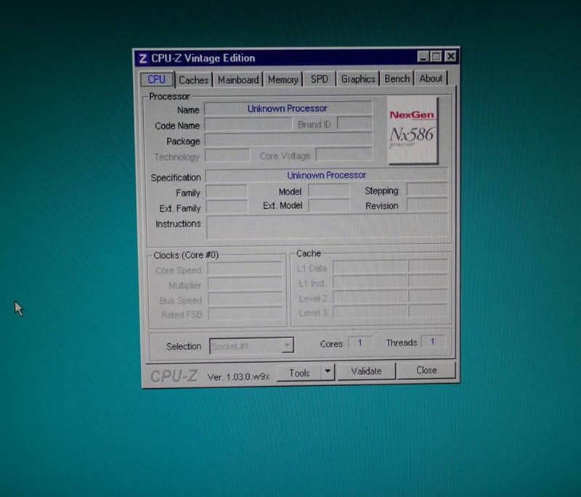This screenshot has width=581, height=497.
Task: Click the processor Name field
Action: pyautogui.click(x=288, y=108)
